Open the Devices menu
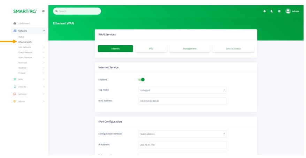The width and height of the screenshot is (306, 158). pos(22,87)
